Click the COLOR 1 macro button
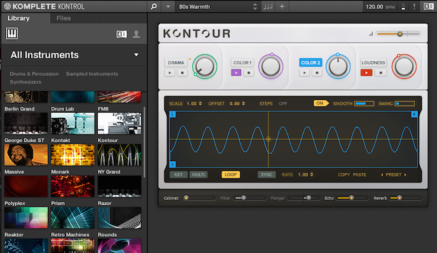The width and height of the screenshot is (437, 253). 243,63
